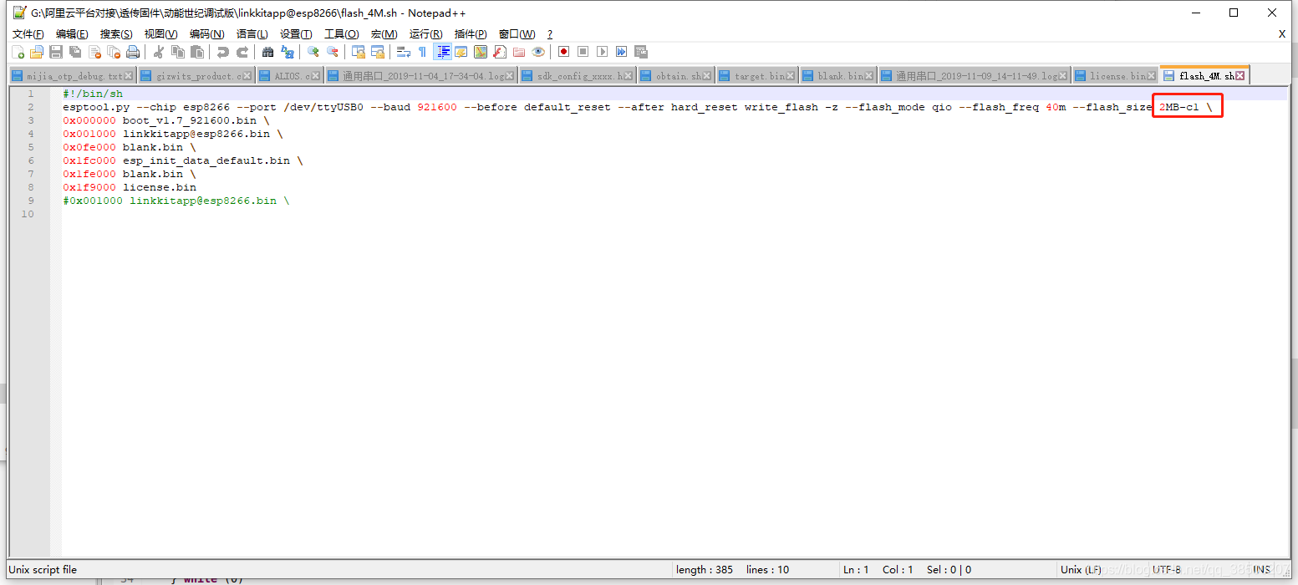This screenshot has height=585, width=1298.
Task: Click line number 9 in the margin
Action: coord(31,201)
